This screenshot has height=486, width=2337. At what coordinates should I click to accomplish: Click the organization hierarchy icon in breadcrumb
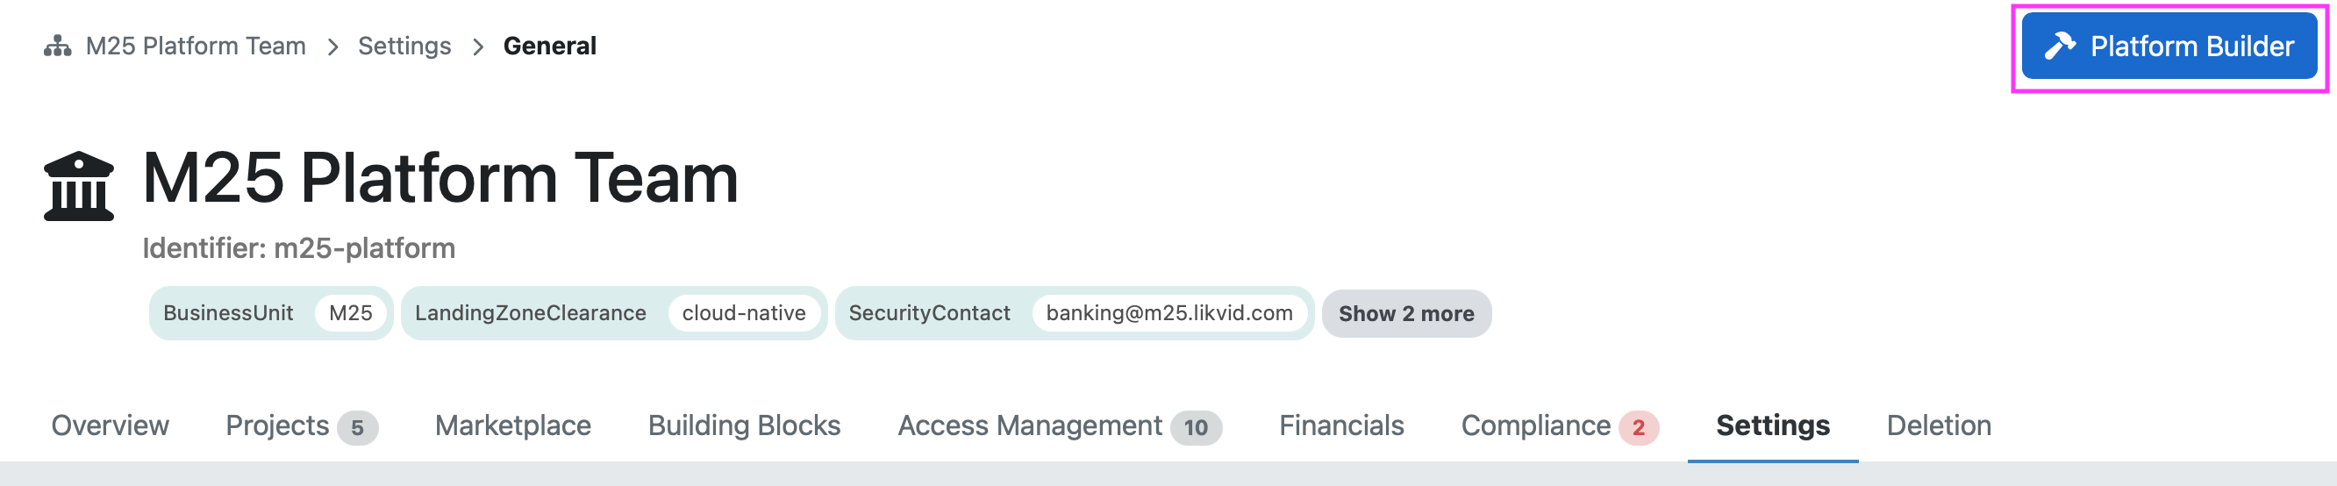[57, 46]
